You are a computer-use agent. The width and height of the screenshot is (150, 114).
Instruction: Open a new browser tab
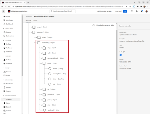tap(28, 2)
